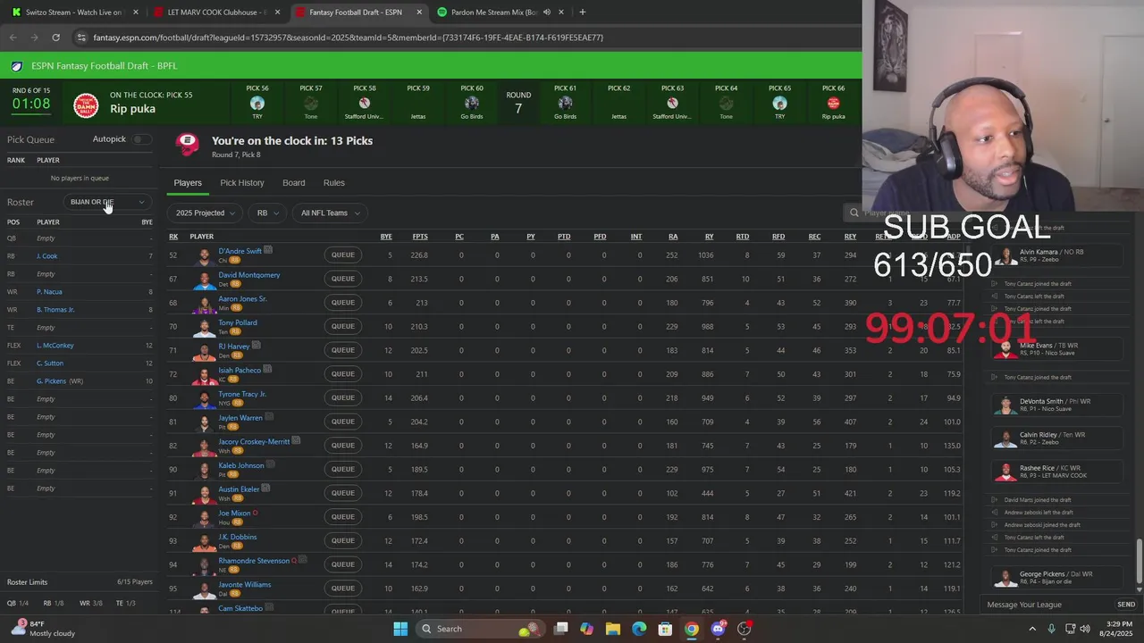
Task: Open Jacory Croskey-Merritt news note icon
Action: 296,440
